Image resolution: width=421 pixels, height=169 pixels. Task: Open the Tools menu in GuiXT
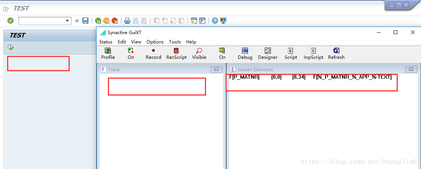(175, 42)
